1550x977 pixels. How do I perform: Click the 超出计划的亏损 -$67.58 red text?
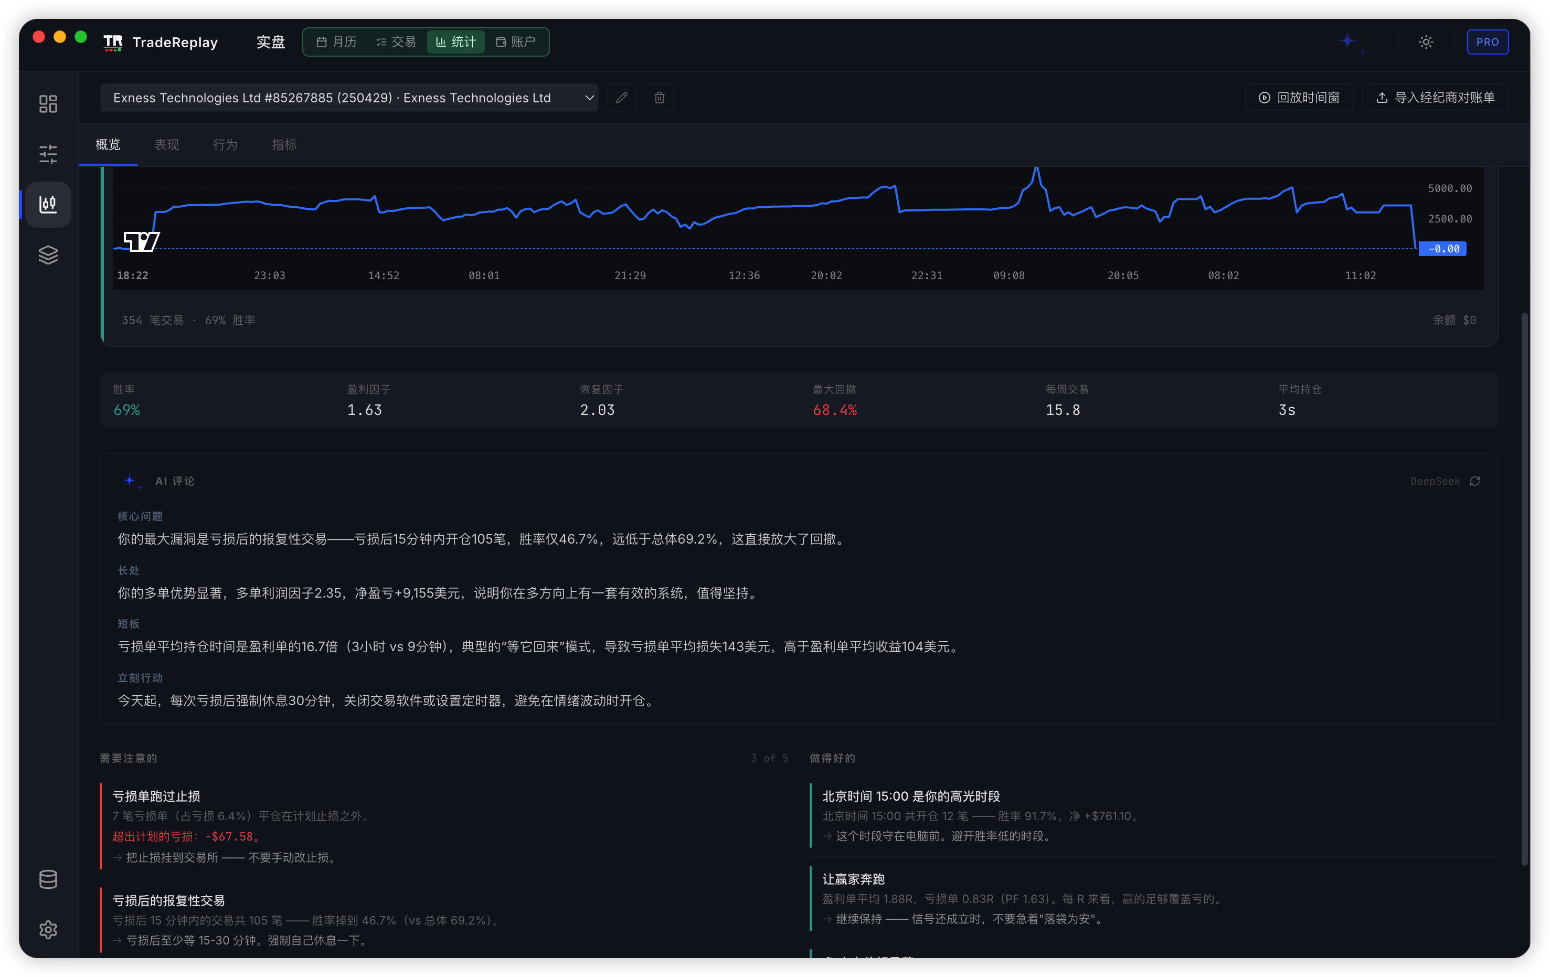pyautogui.click(x=187, y=836)
